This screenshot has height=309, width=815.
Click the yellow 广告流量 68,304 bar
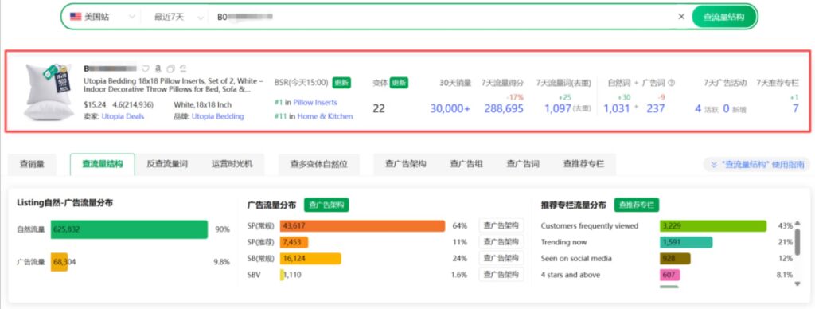tap(59, 262)
